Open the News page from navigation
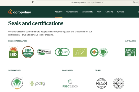Image resolution: width=139 pixels, height=92 pixels. point(99,12)
